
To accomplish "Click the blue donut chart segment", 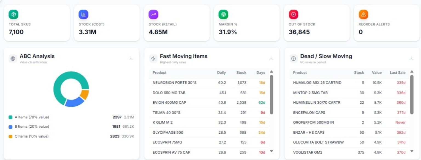I will pyautogui.click(x=74, y=102).
